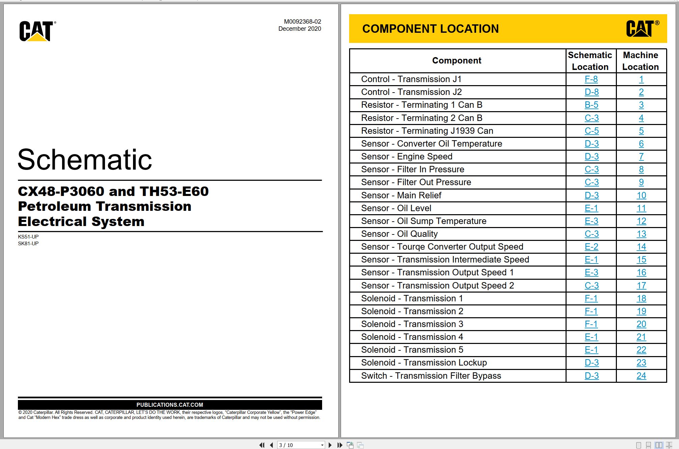Viewport: 679px width, 449px height.
Task: Go to the previous page
Action: tap(271, 445)
